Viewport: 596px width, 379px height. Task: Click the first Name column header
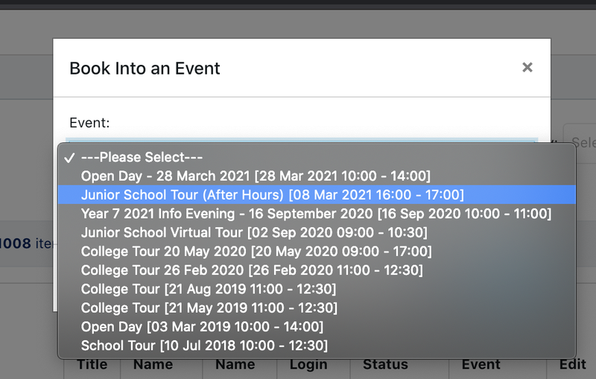(x=153, y=365)
